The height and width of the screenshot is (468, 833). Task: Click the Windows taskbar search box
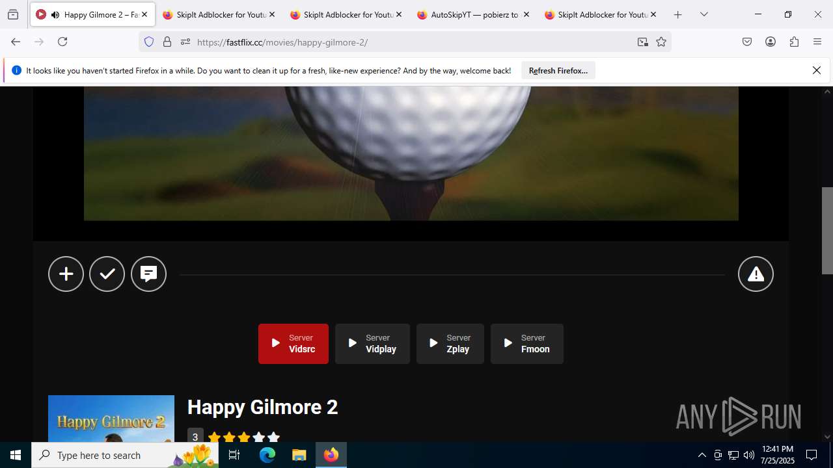[x=125, y=455]
